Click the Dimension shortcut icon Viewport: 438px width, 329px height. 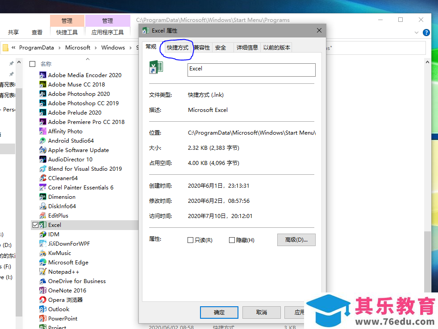[x=43, y=197]
